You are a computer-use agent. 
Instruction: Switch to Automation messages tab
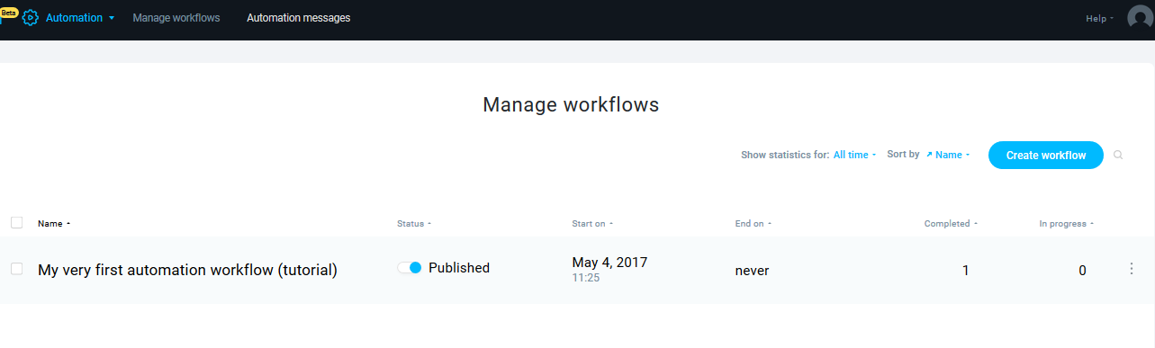click(x=299, y=18)
